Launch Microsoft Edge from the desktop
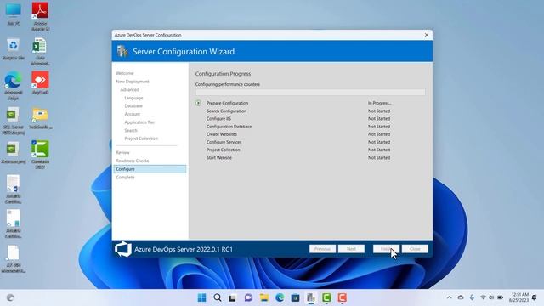 tap(14, 86)
